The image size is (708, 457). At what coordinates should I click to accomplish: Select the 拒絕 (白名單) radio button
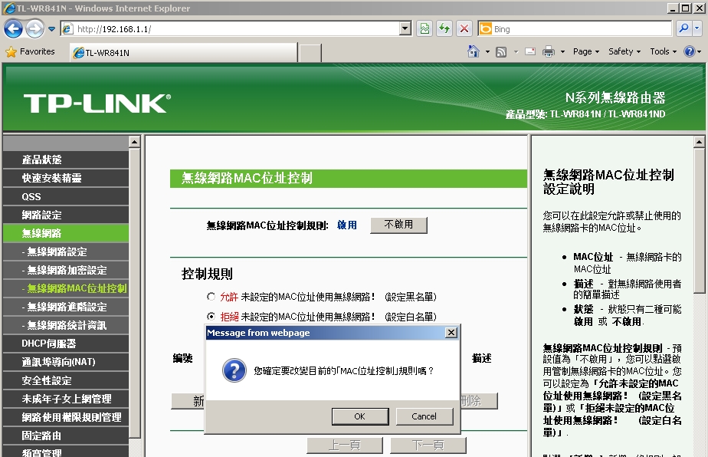point(211,317)
